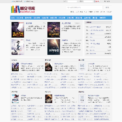Open the small cover in the second category block
Viewport: 122px width, 122px height.
point(49,67)
